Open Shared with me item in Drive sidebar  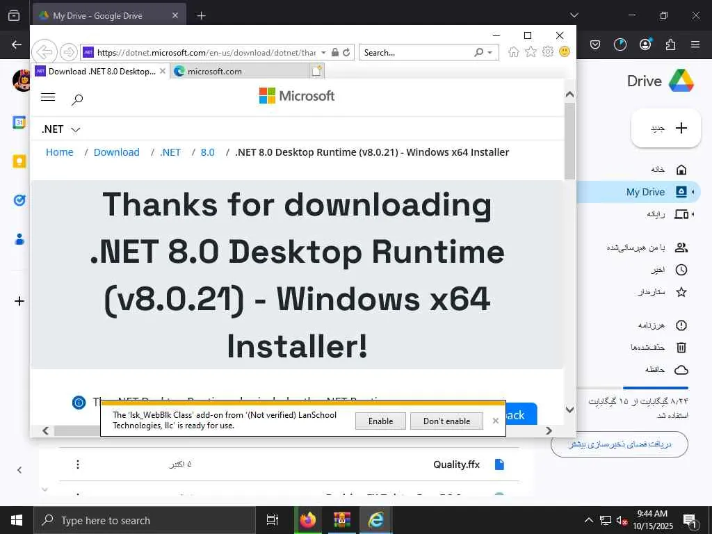coord(647,248)
